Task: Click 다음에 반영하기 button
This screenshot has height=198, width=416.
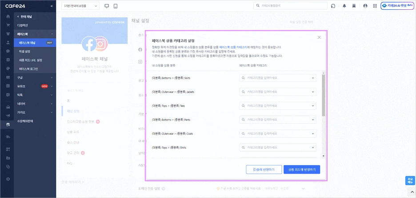Action: 264,170
